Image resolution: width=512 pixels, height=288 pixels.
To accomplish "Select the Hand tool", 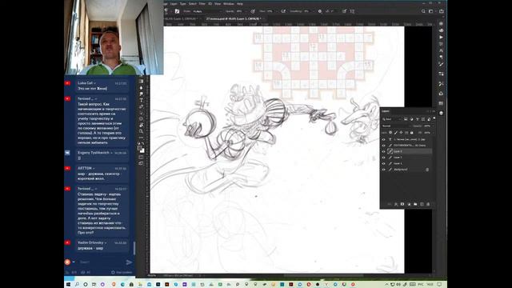I will [x=142, y=125].
